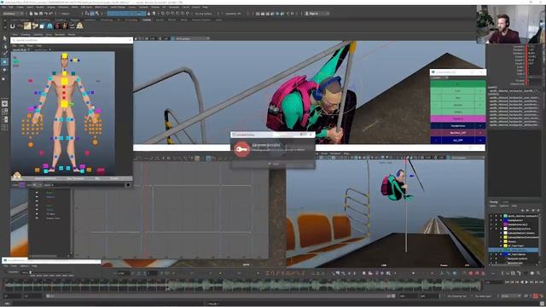Expand the plus button on Headphones row
Screen dimensions: 546x307
click(480, 125)
